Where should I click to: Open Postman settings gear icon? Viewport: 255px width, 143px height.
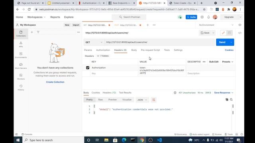pyautogui.click(x=202, y=17)
